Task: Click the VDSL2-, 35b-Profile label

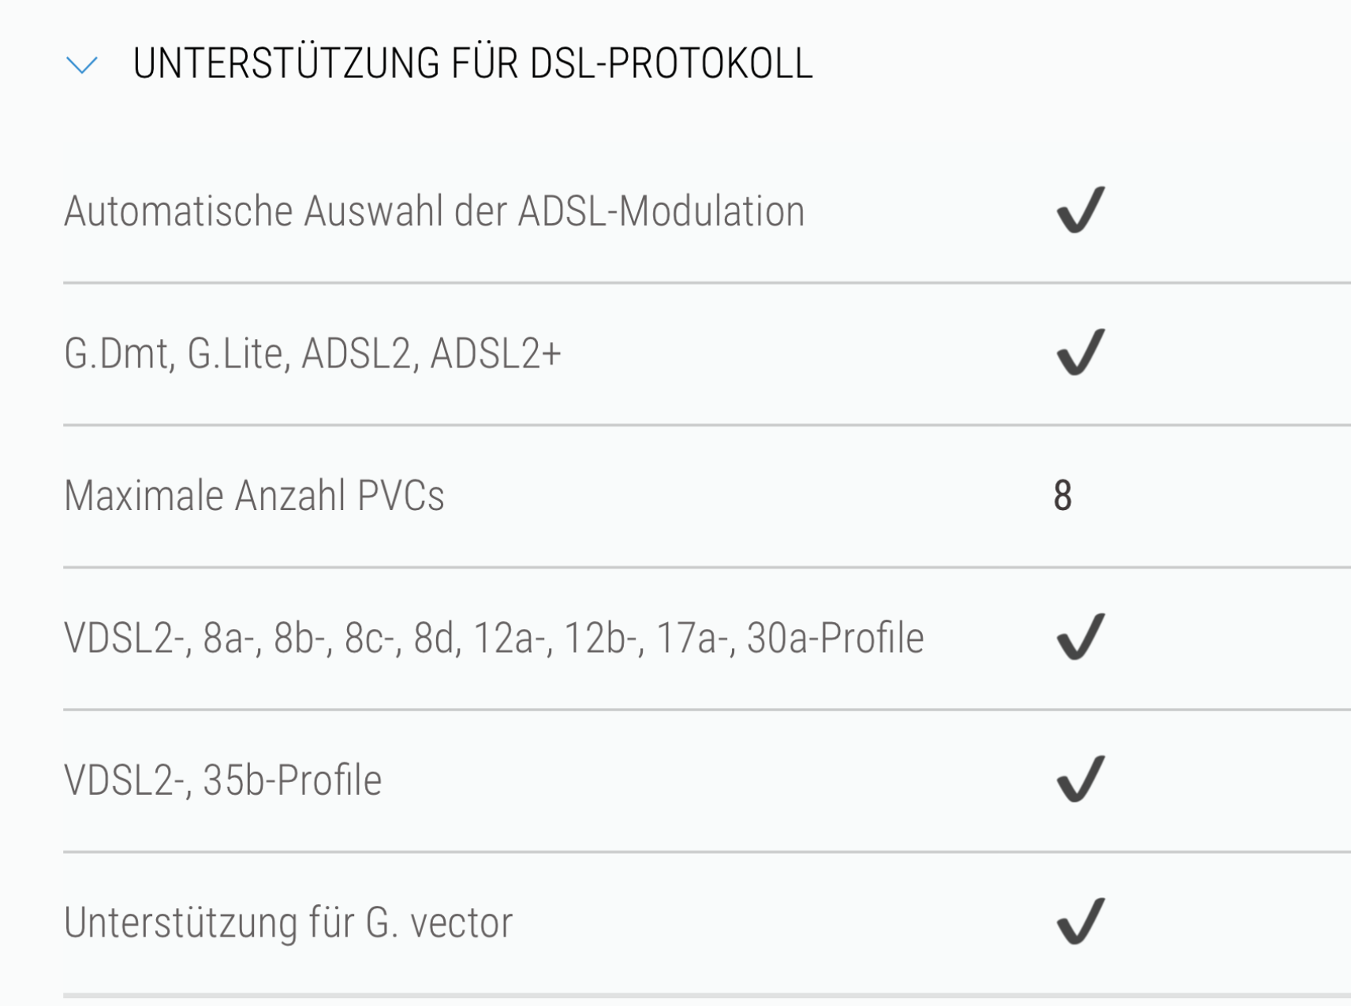Action: tap(222, 781)
